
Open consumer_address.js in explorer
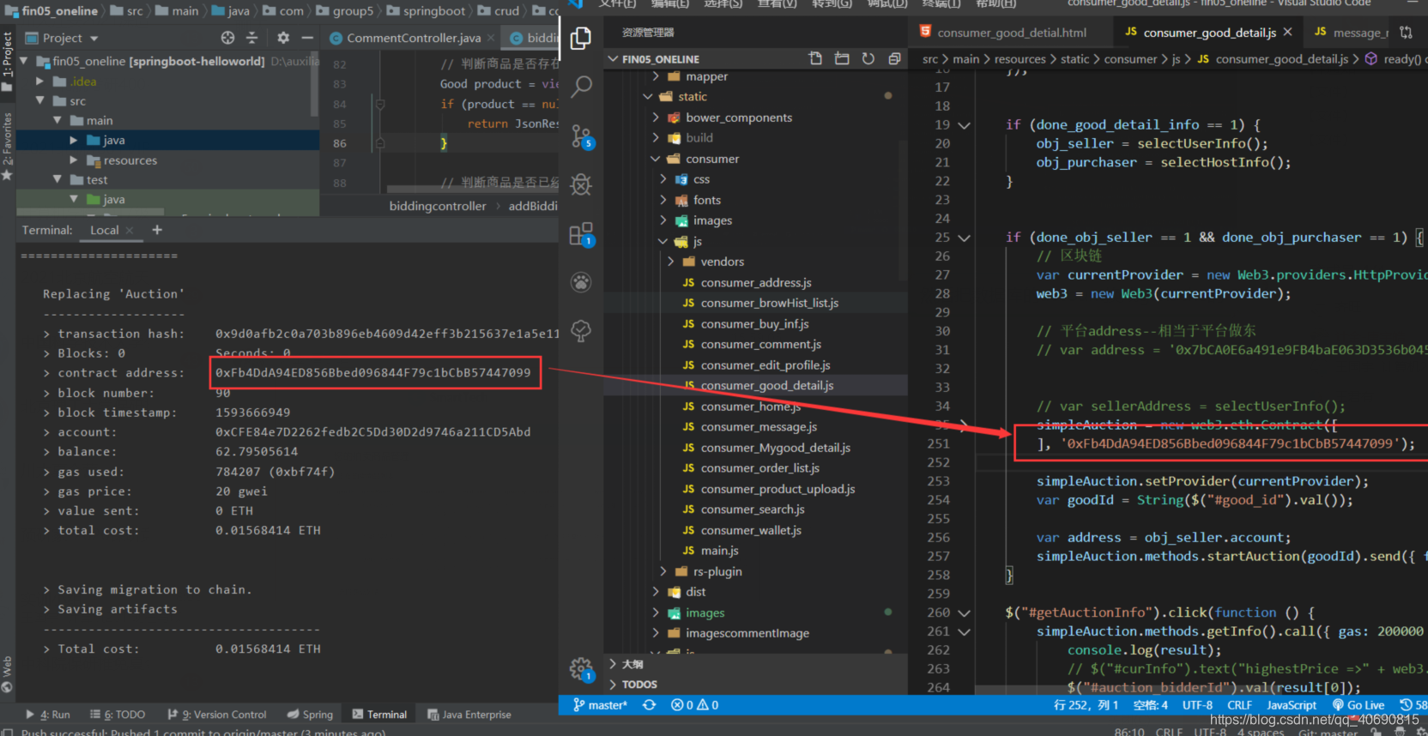(x=756, y=282)
